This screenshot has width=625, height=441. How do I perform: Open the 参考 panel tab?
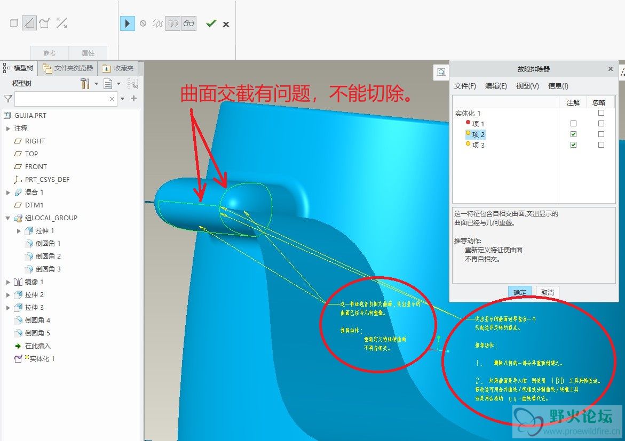tap(50, 53)
